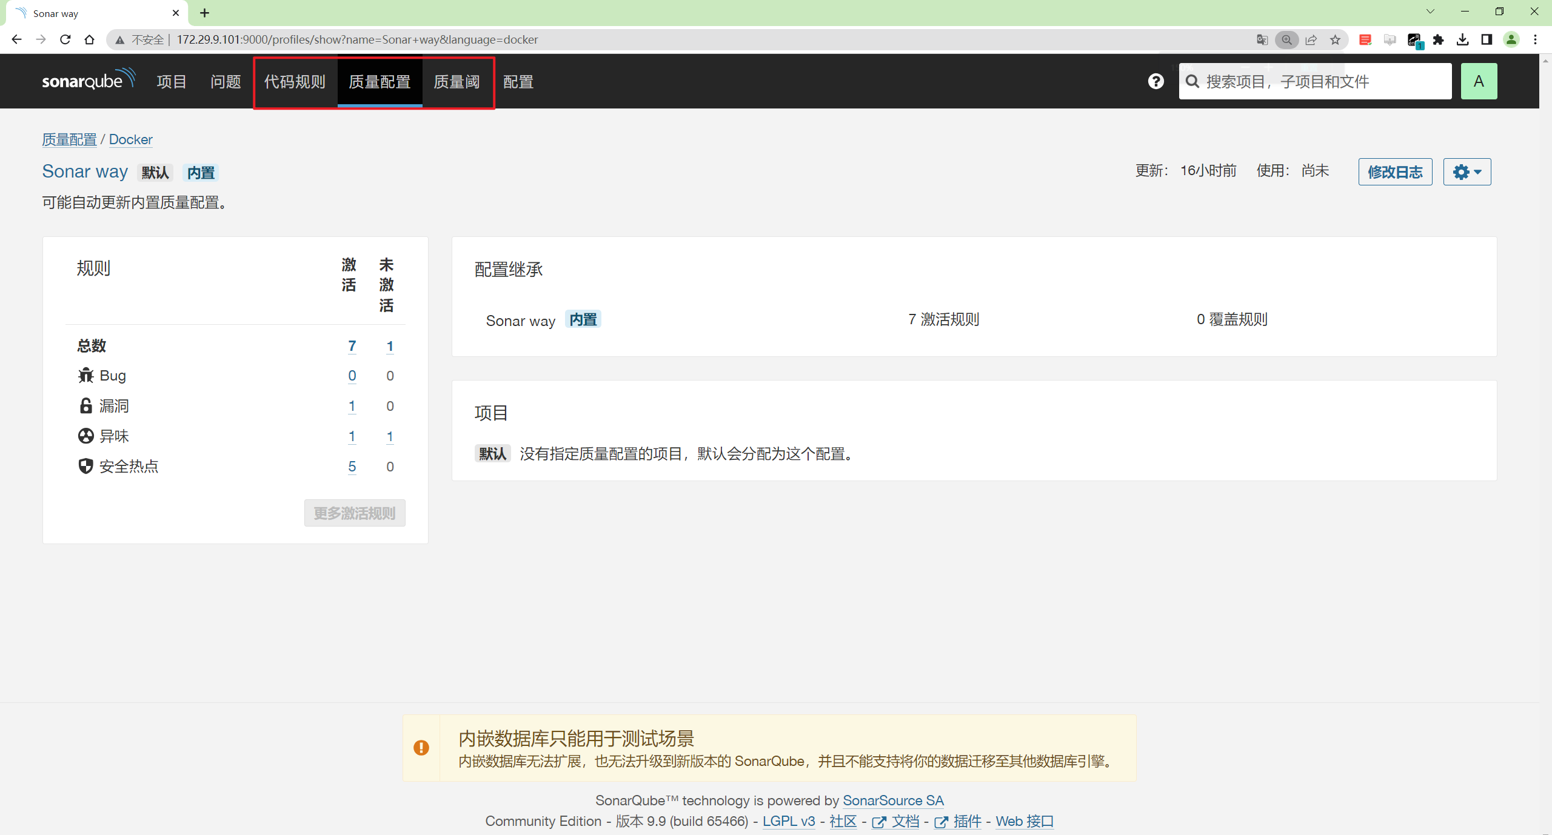
Task: Close the Sonar way tab
Action: [176, 13]
